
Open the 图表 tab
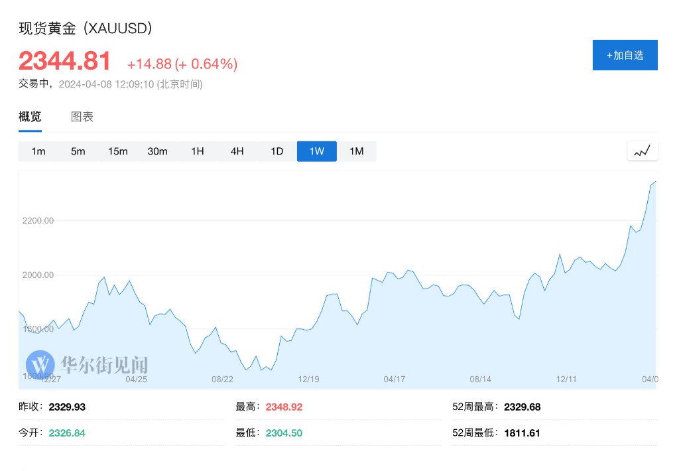[x=82, y=117]
